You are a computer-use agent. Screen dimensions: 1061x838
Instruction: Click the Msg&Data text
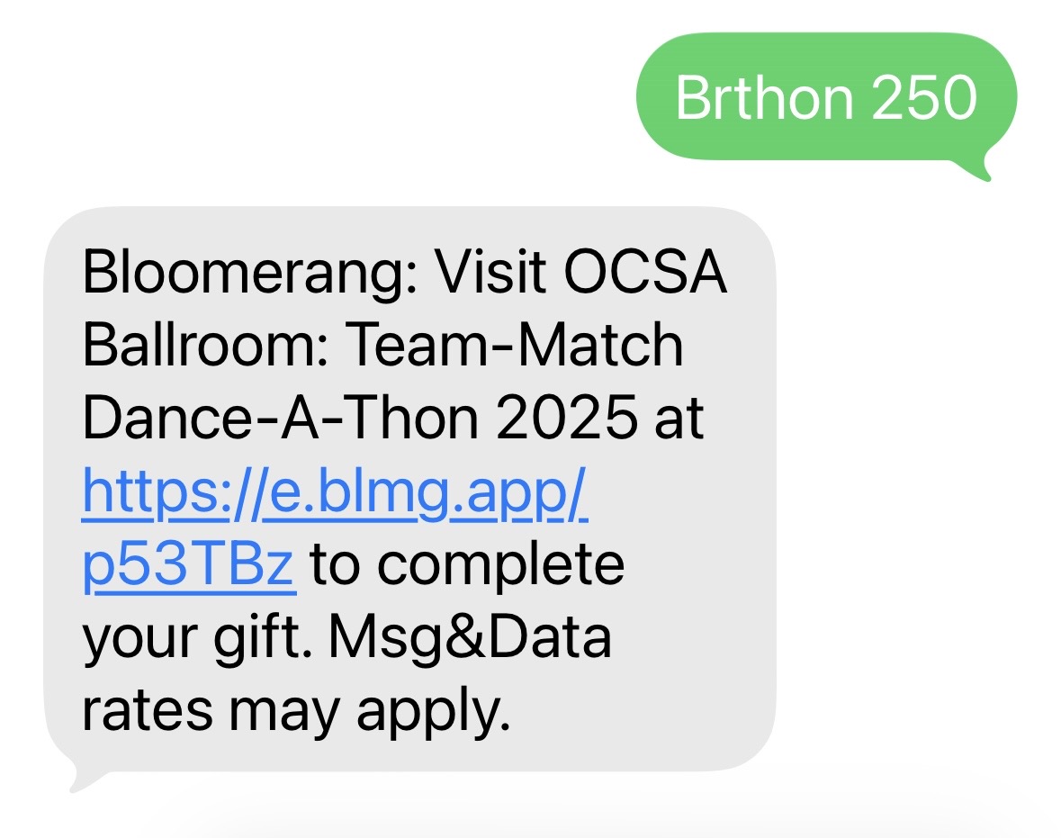click(470, 637)
